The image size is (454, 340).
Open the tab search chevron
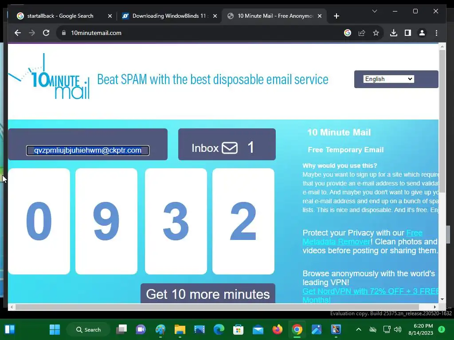[x=374, y=11]
